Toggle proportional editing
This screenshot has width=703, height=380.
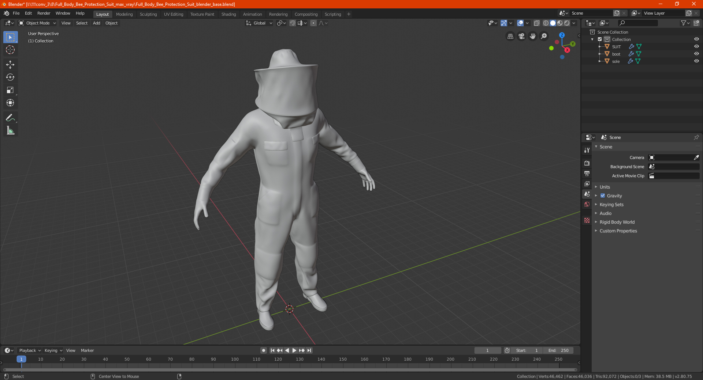313,23
